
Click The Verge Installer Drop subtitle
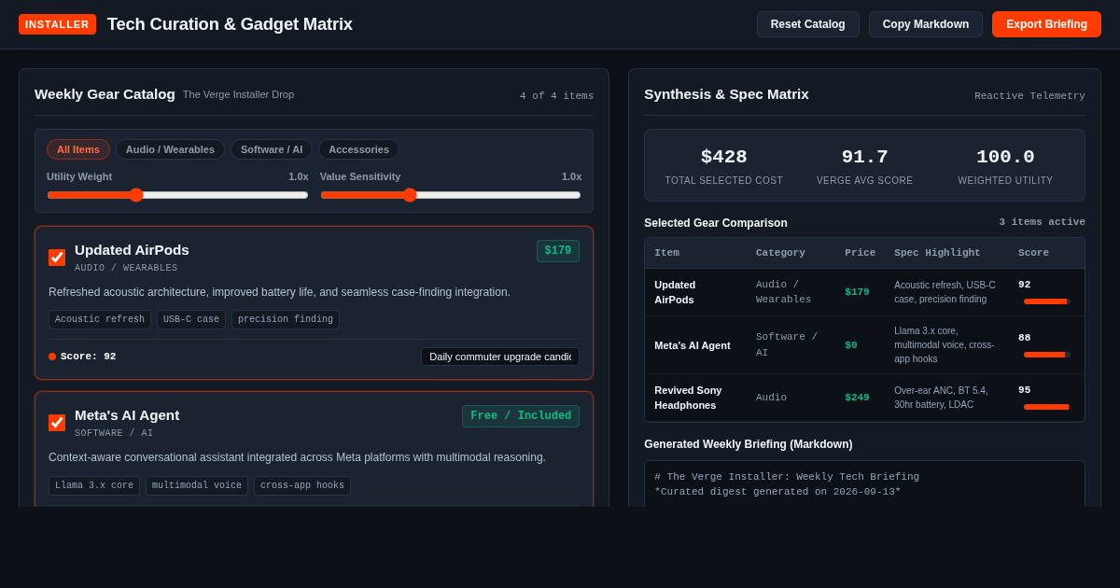coord(238,94)
